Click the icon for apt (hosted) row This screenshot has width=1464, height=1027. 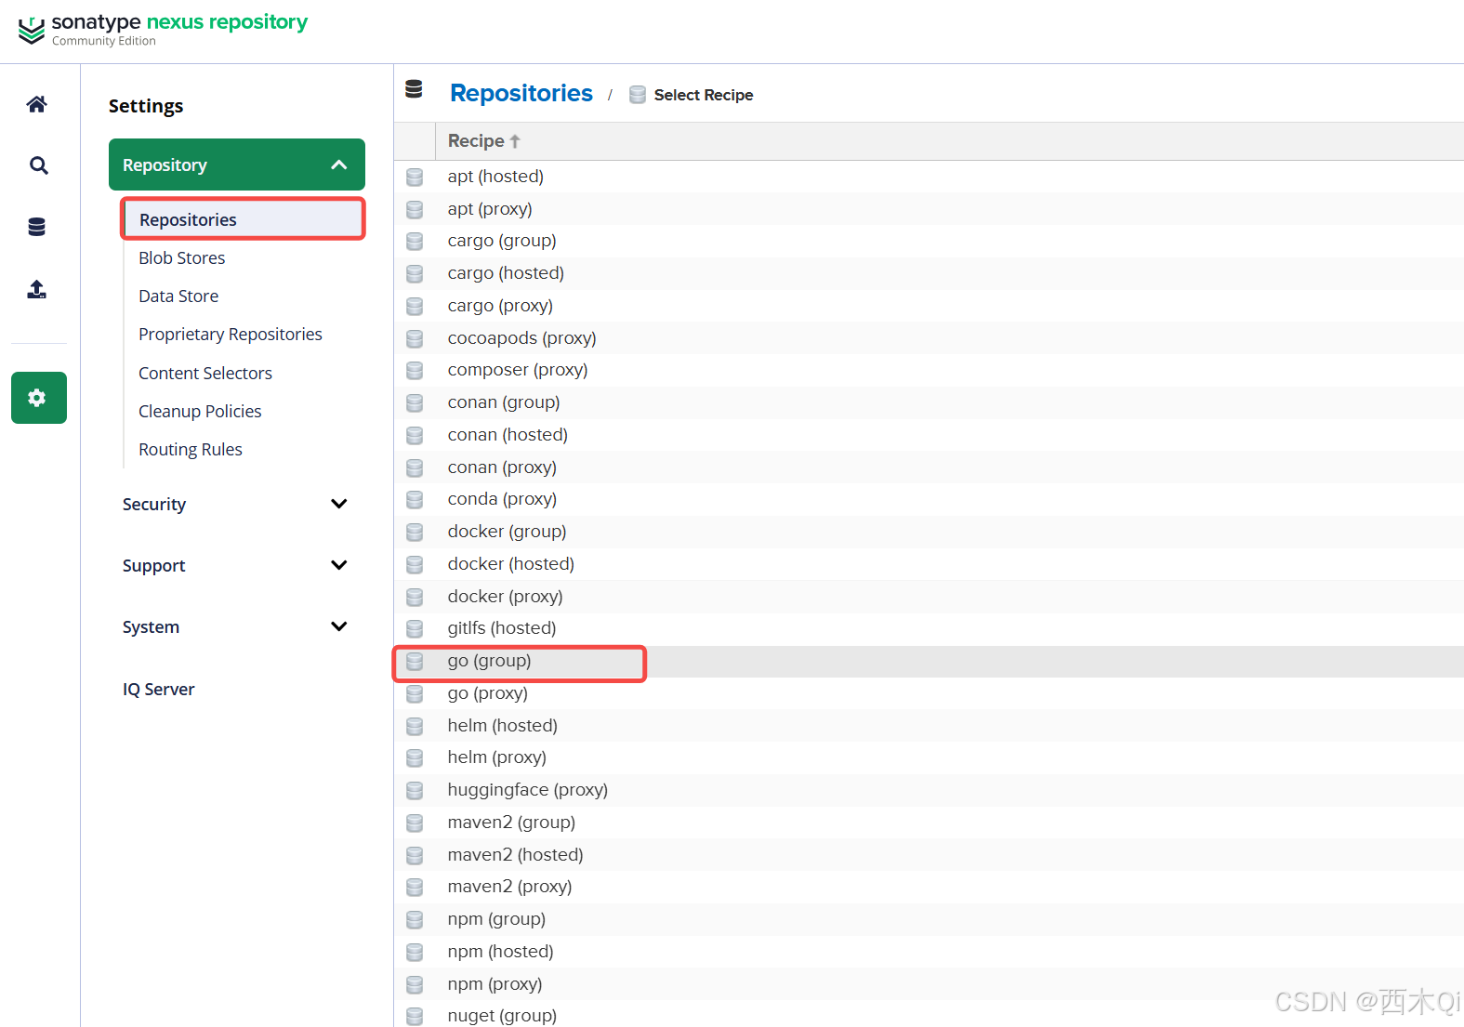click(415, 177)
